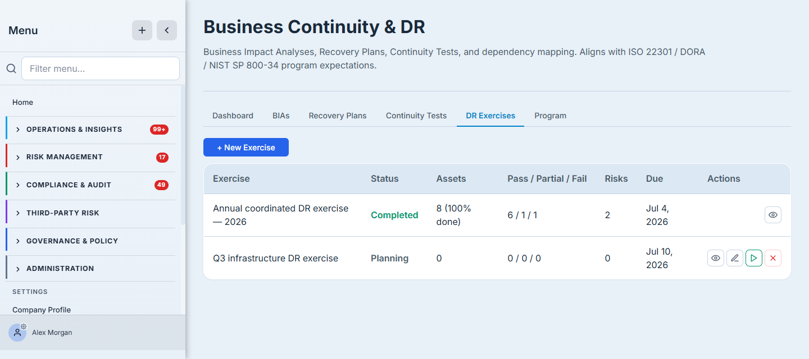Open Company Profile settings
Screen dimensions: 809x359
[x=42, y=310]
